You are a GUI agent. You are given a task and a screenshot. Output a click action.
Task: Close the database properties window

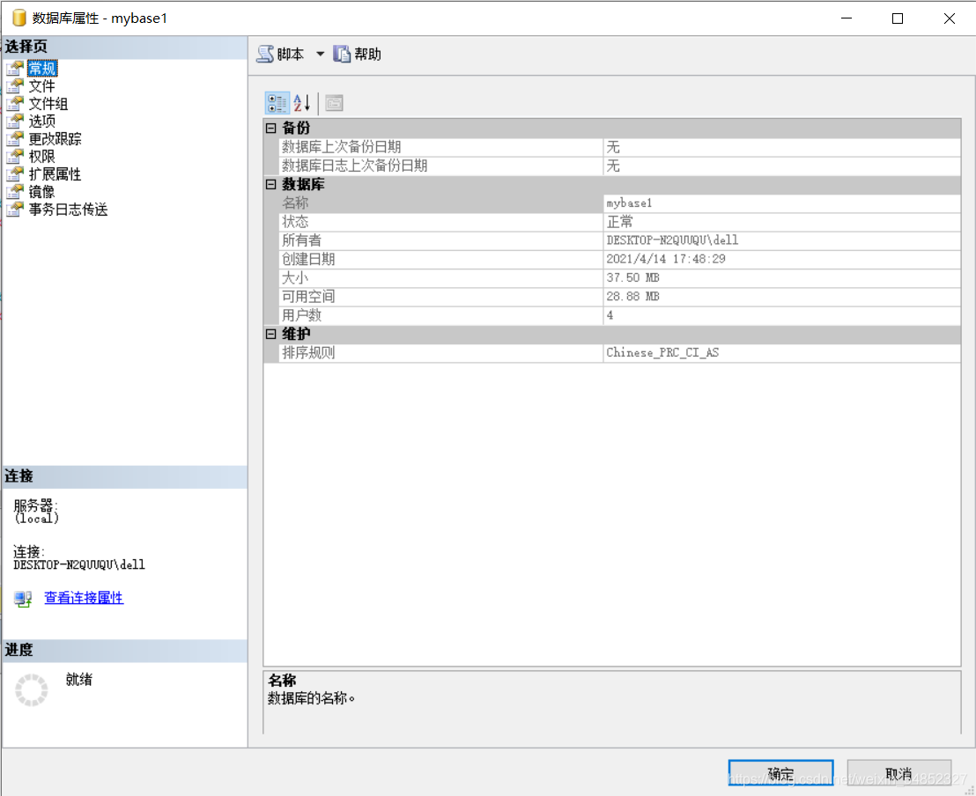coord(950,18)
